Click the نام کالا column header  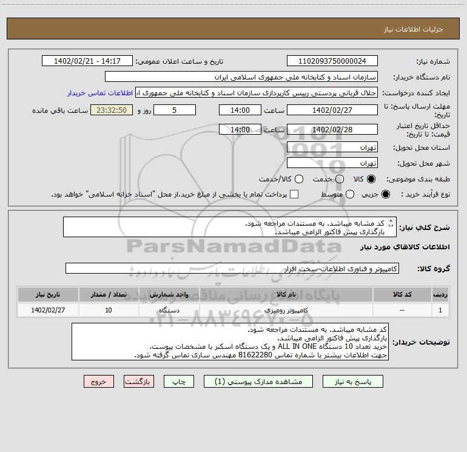point(286,294)
